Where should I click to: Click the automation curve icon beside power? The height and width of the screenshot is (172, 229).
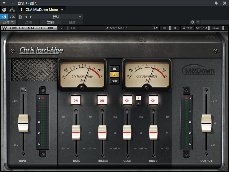(12, 17)
